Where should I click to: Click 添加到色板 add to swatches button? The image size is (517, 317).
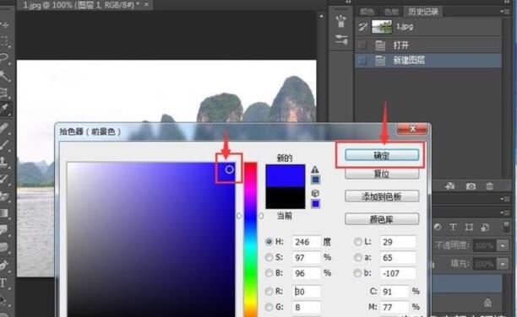pyautogui.click(x=382, y=196)
